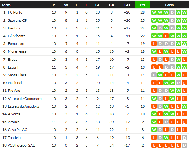Click the draw badge in Nacional's form row
The image size is (189, 151).
tap(178, 83)
